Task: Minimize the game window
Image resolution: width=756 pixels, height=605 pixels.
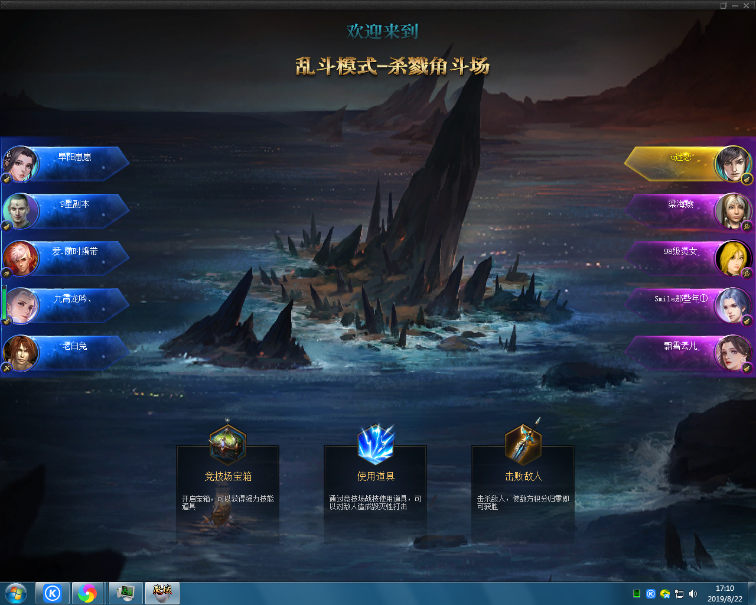Action: click(735, 5)
